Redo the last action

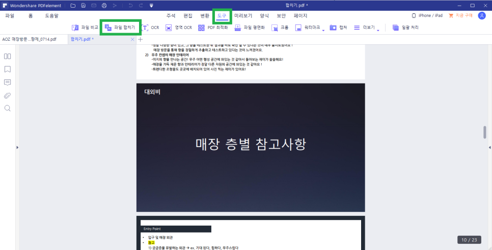pos(141,6)
